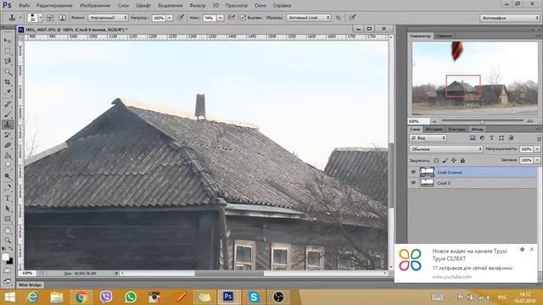Open the flow value dropdown

click(x=221, y=18)
